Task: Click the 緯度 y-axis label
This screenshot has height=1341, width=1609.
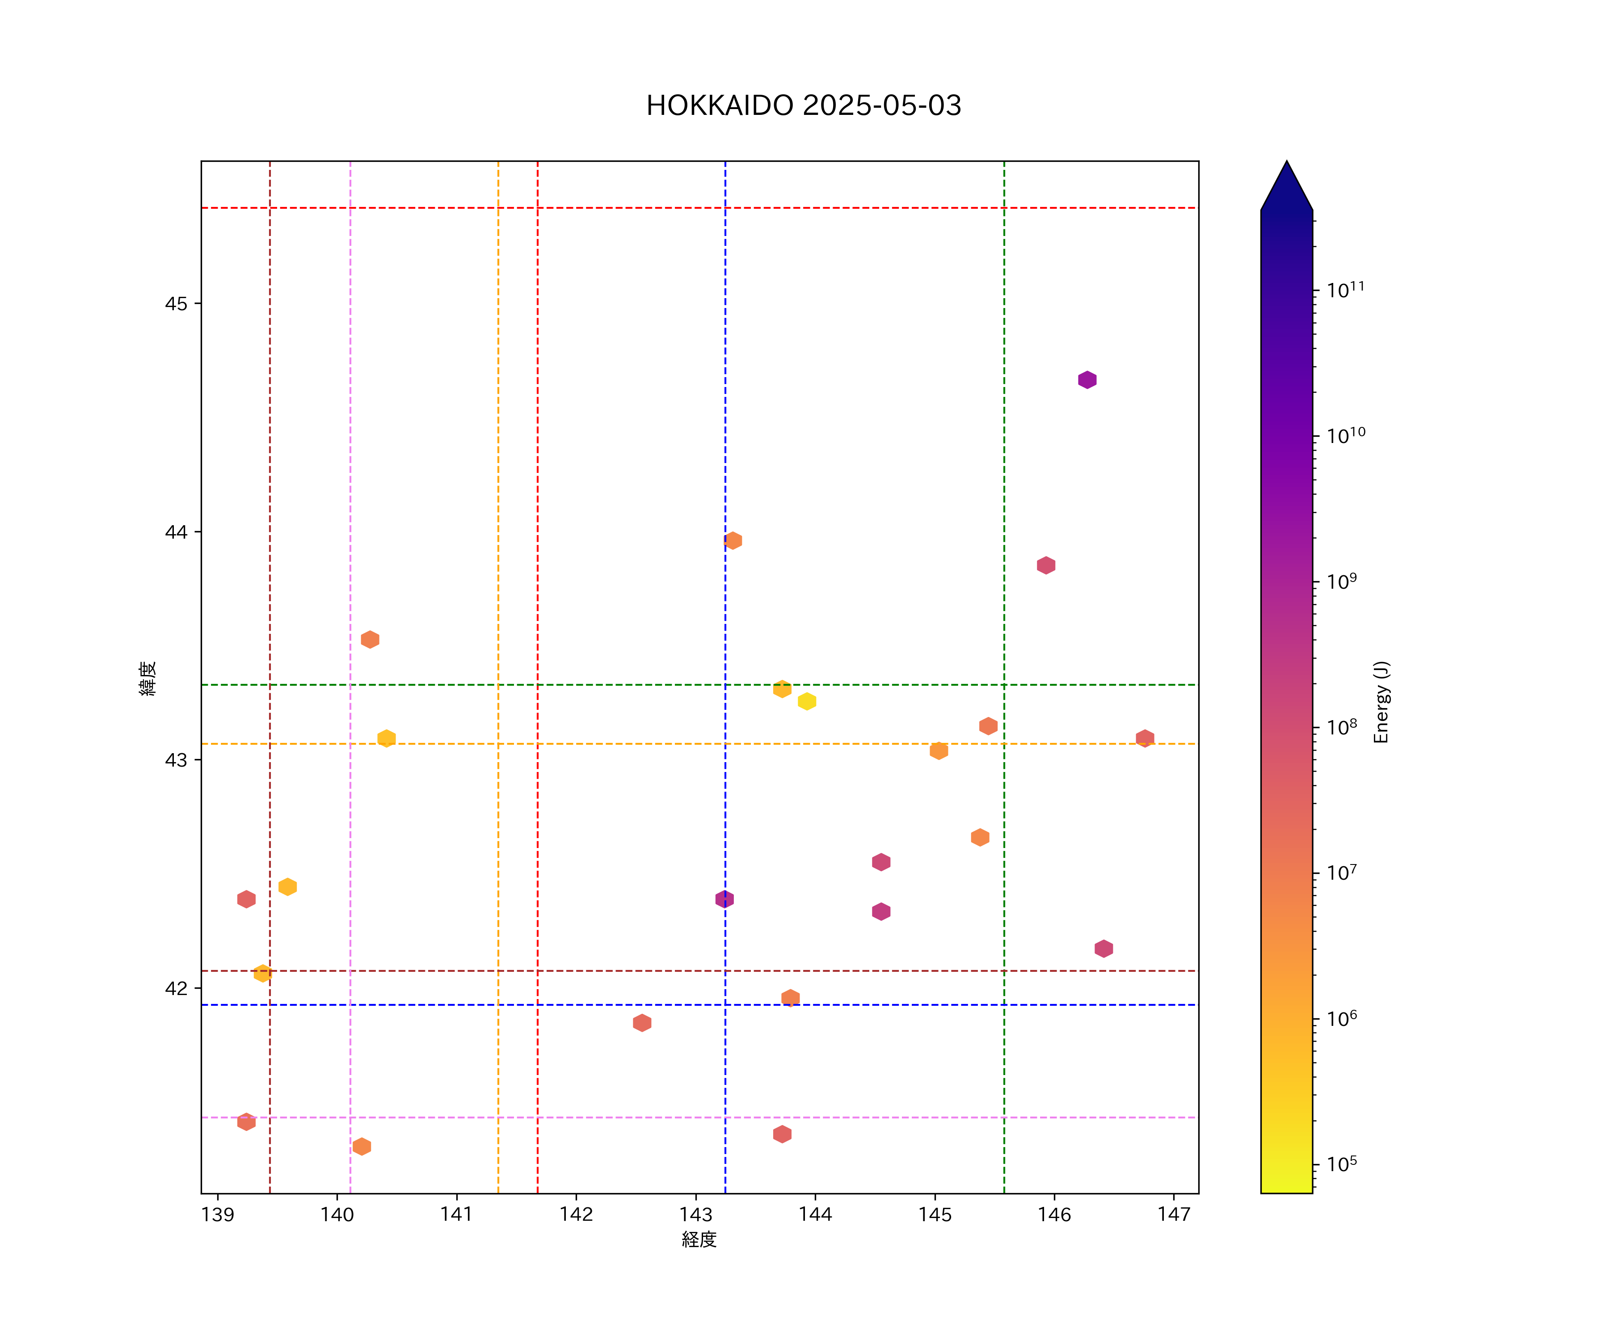Action: tap(147, 678)
